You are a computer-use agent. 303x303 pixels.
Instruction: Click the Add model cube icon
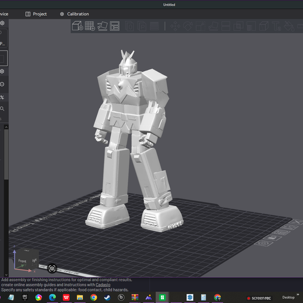click(78, 26)
